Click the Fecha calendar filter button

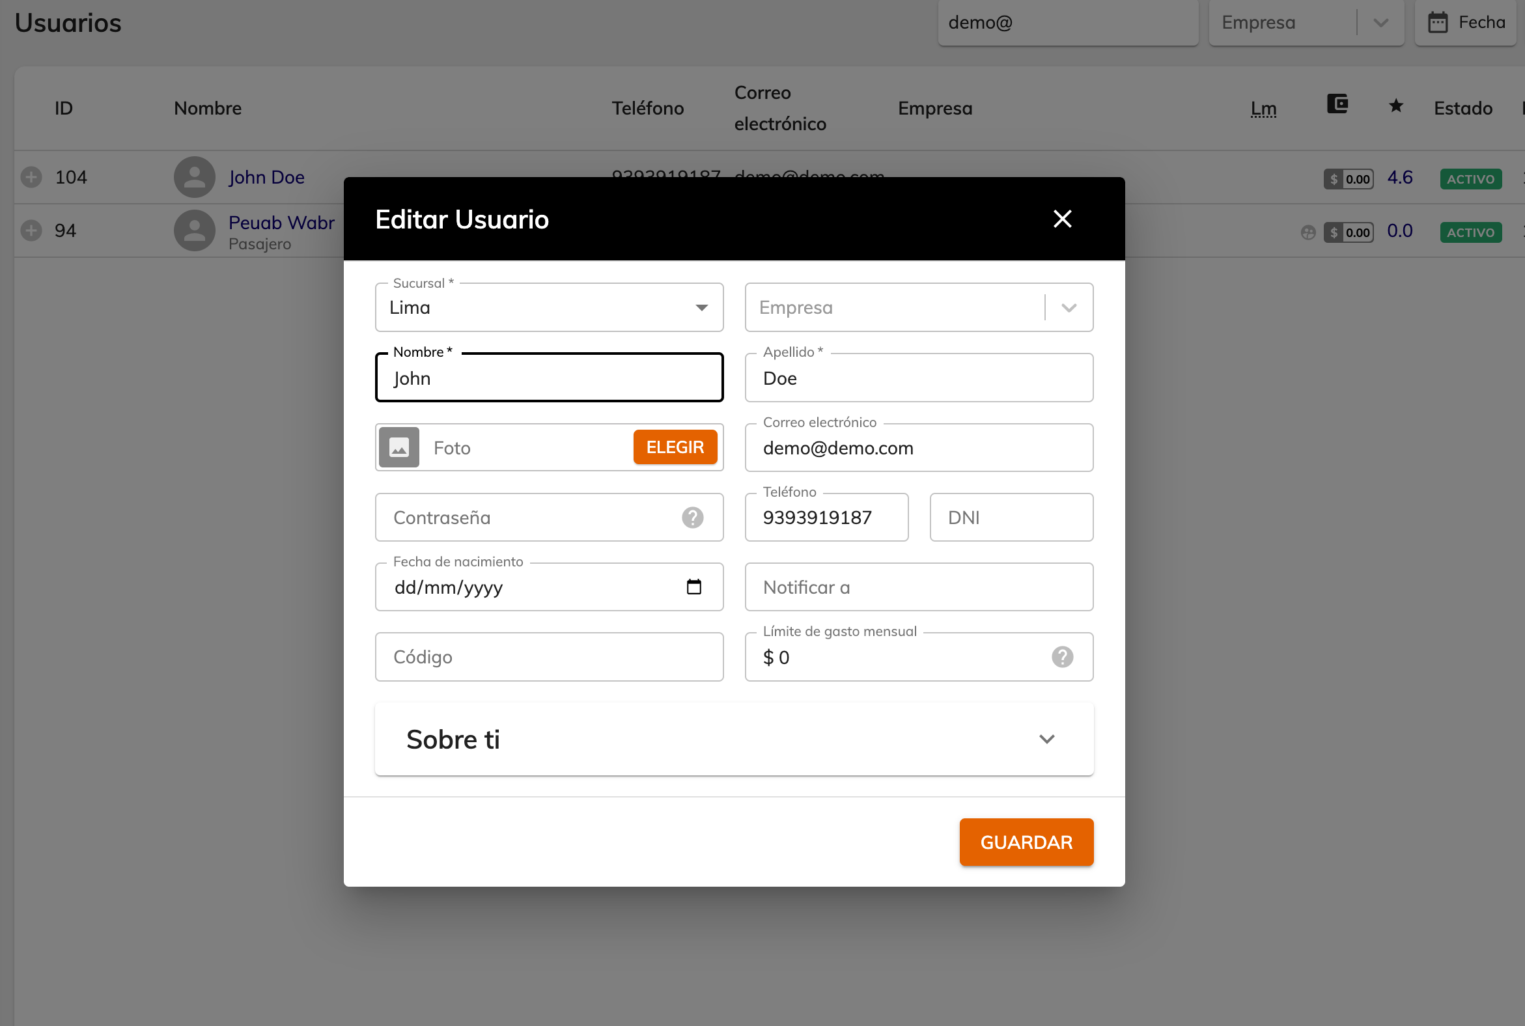pos(1466,22)
